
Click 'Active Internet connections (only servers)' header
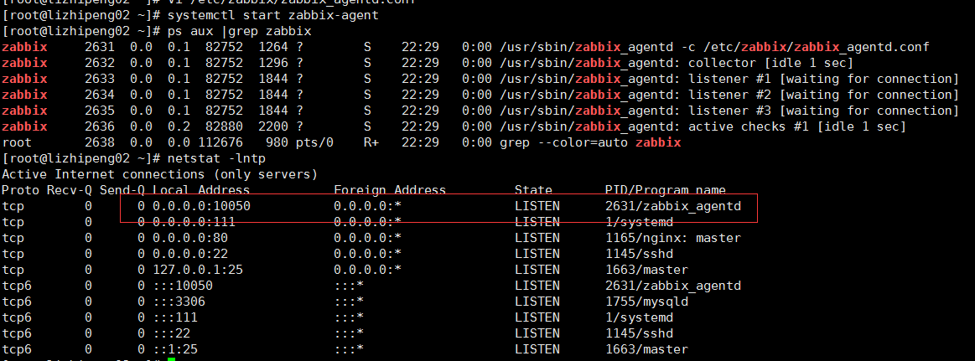(x=160, y=174)
